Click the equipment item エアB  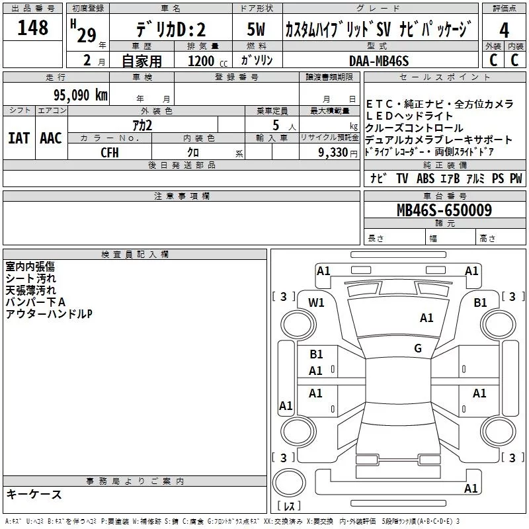pyautogui.click(x=450, y=178)
